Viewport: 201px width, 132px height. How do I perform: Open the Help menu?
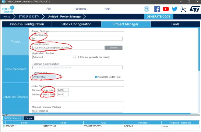107,9
